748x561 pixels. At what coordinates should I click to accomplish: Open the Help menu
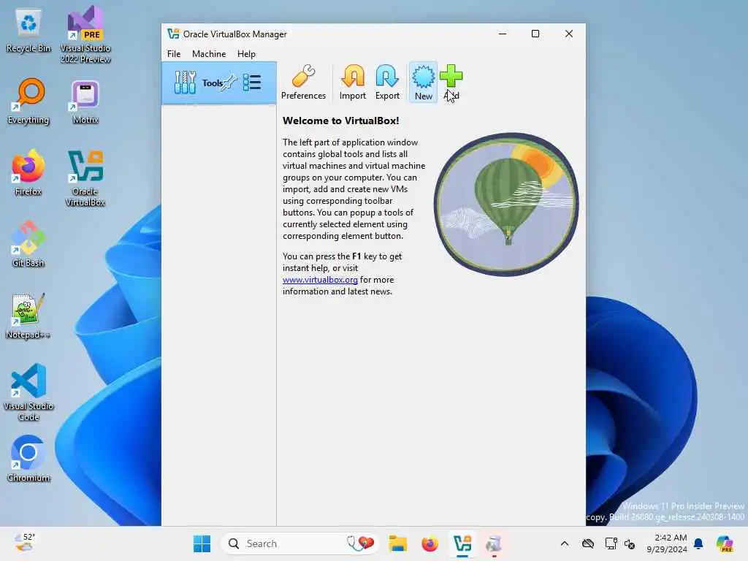click(x=246, y=54)
